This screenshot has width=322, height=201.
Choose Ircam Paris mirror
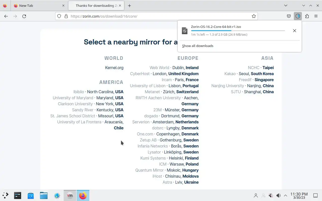[x=180, y=80]
